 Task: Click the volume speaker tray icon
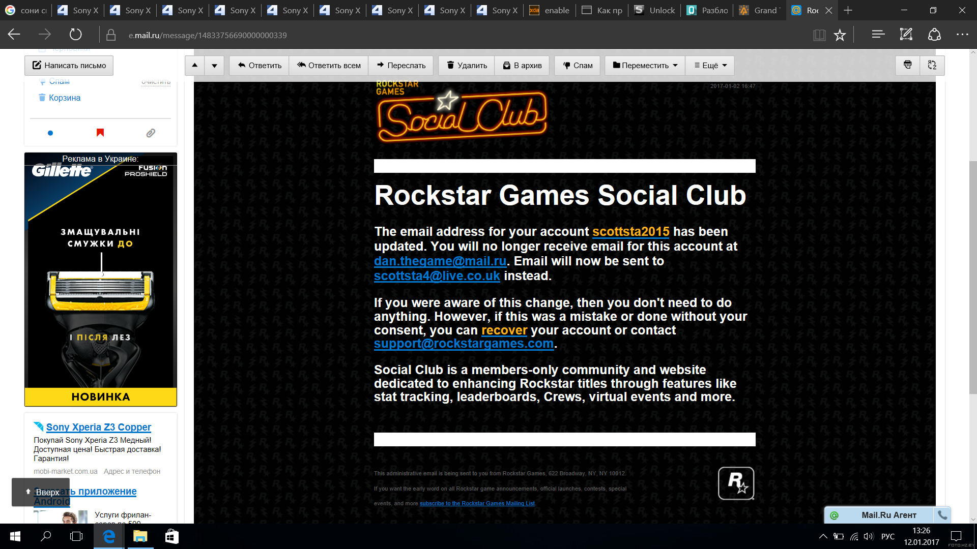[x=869, y=536]
